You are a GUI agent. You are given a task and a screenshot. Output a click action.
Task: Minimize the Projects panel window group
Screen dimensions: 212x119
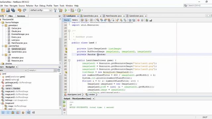click(x=60, y=16)
